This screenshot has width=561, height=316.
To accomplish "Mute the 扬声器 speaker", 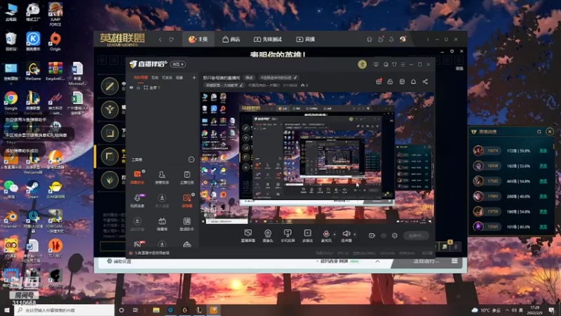I will pyautogui.click(x=346, y=236).
